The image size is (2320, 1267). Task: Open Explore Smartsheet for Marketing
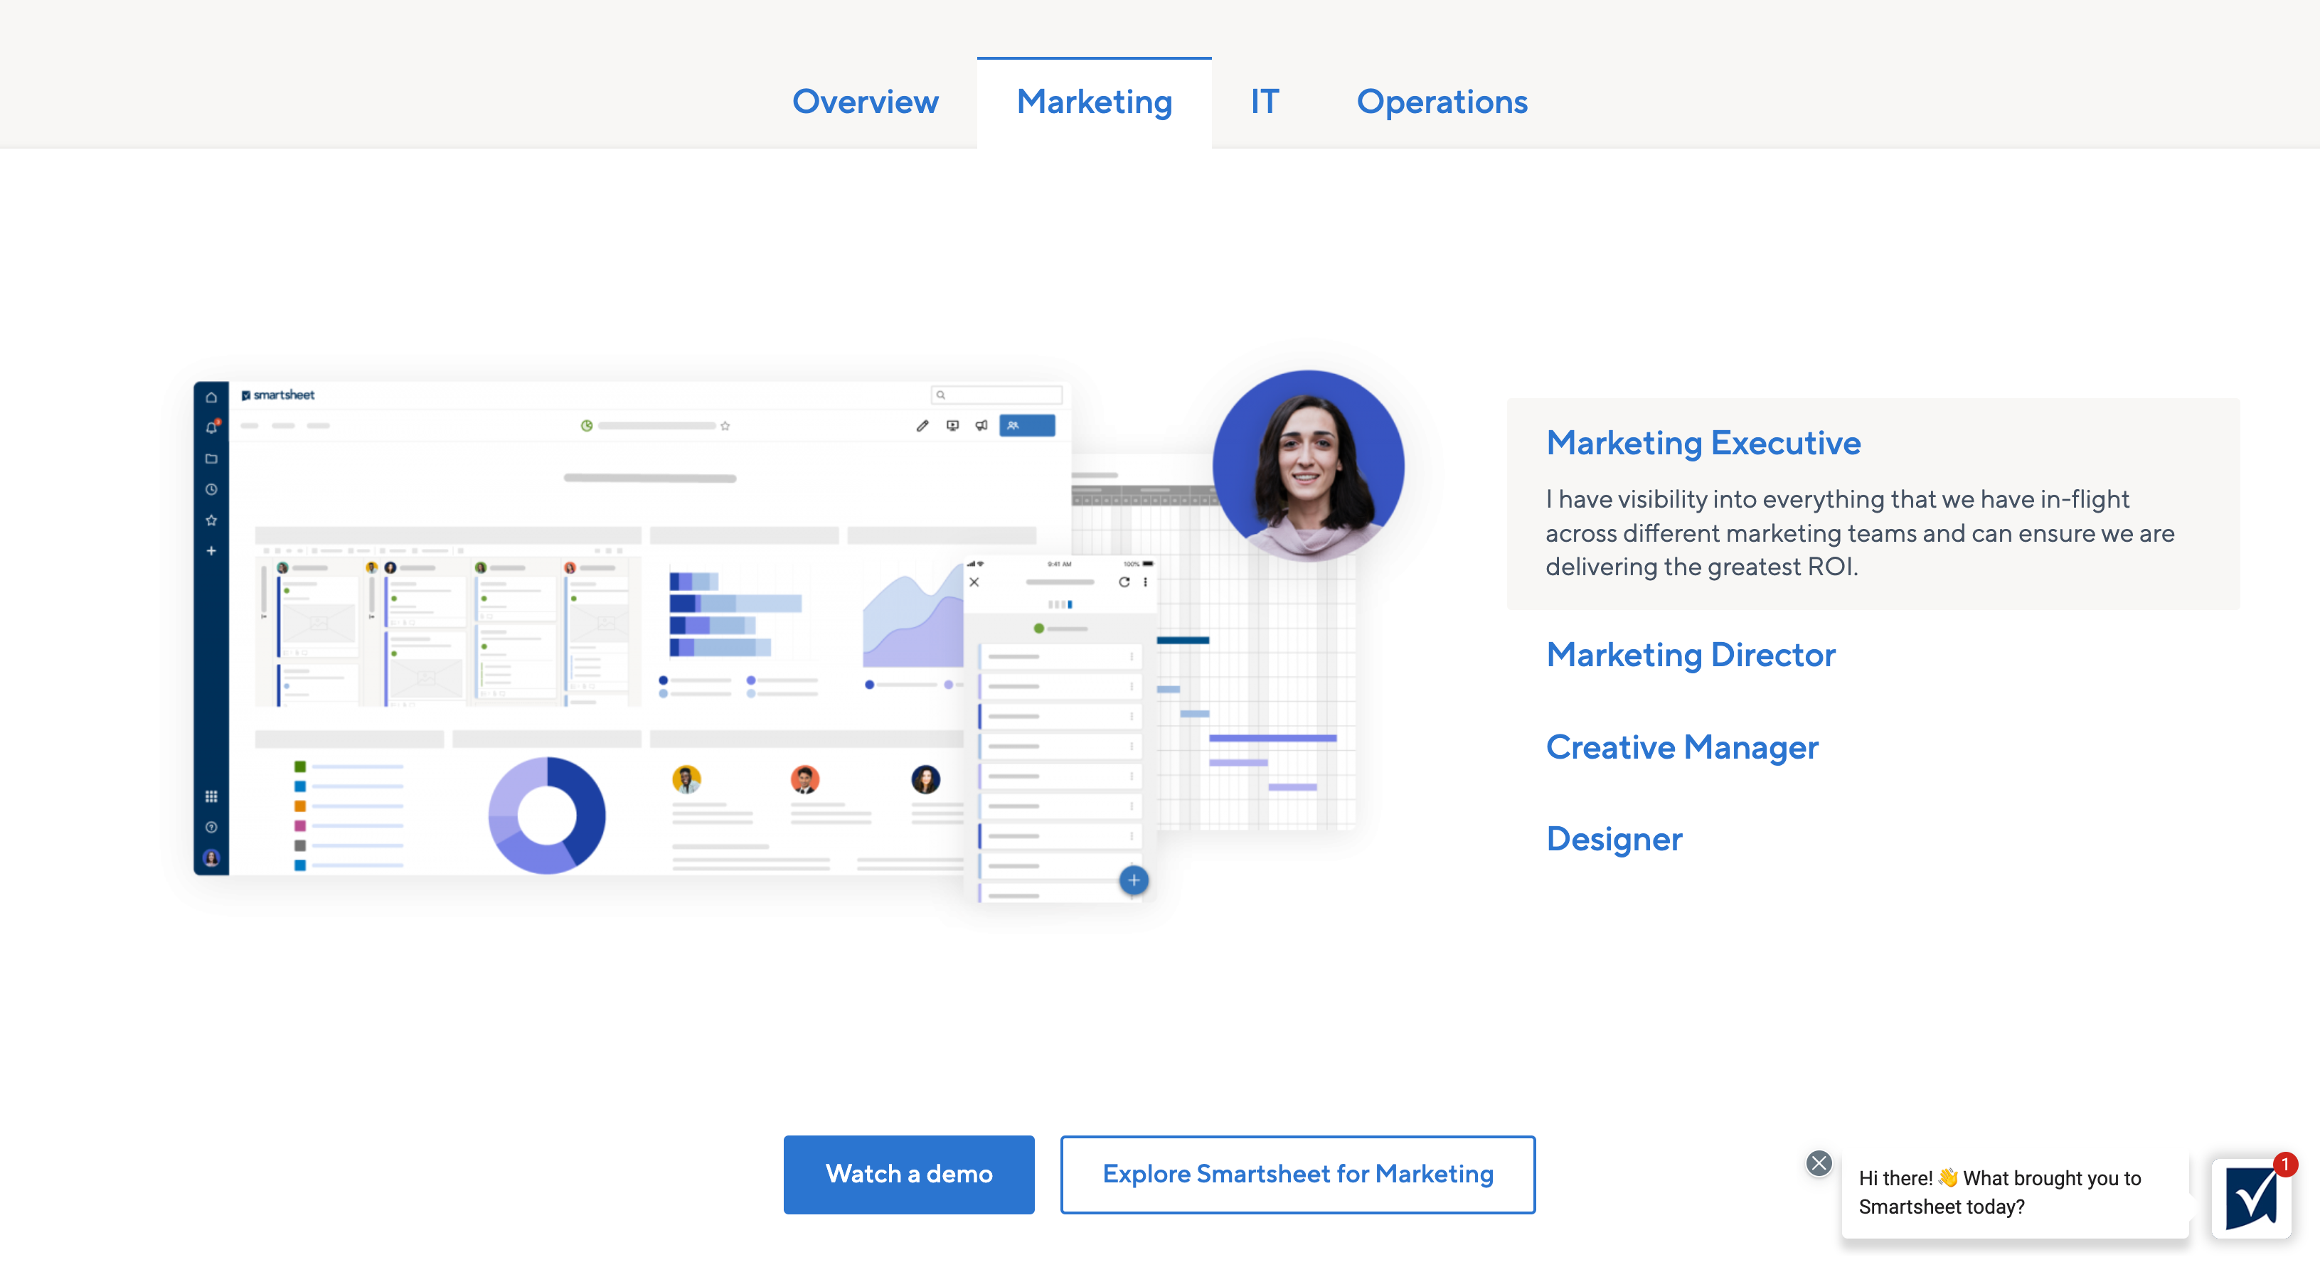[1298, 1175]
